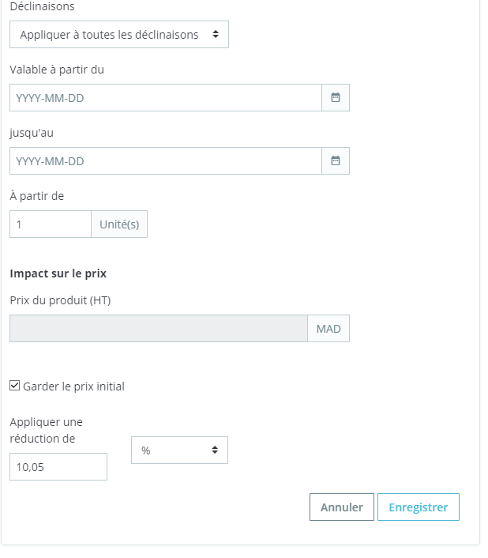Image resolution: width=488 pixels, height=558 pixels.
Task: Open the 'Appliquer à toutes les déclinaisons' dropdown
Action: coord(119,35)
